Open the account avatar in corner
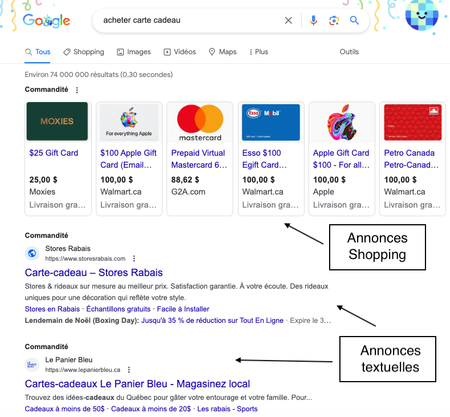Image resolution: width=450 pixels, height=417 pixels. coord(421,17)
